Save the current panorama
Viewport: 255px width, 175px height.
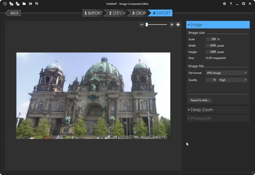[30, 4]
